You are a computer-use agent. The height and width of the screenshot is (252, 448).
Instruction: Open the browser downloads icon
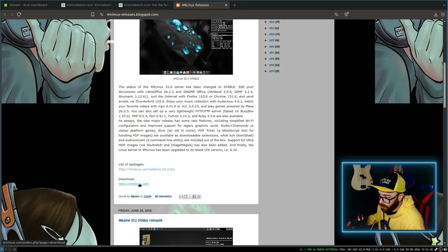point(436,14)
